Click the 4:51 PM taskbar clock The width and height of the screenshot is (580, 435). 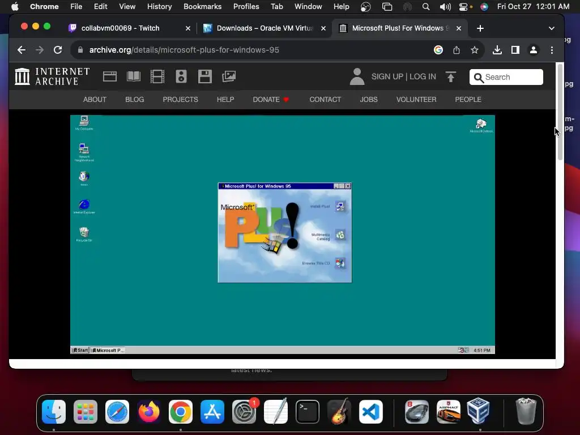[x=481, y=350]
